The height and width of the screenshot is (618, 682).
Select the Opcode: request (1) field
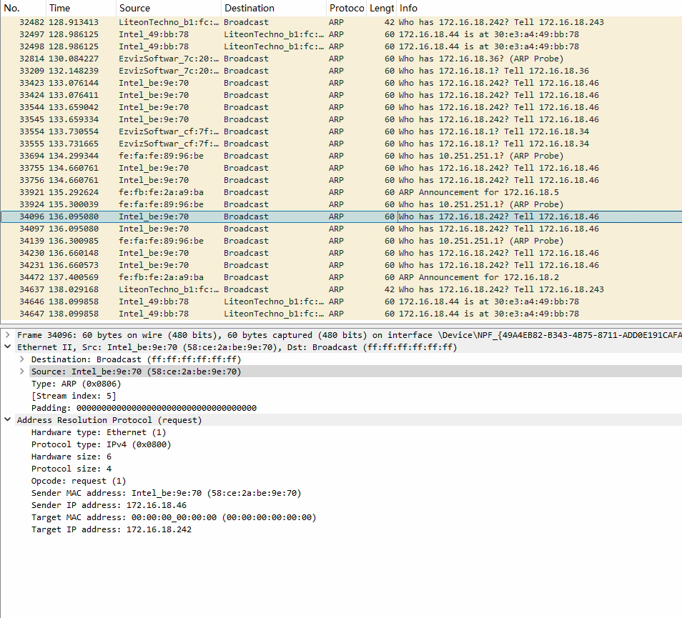coord(79,481)
